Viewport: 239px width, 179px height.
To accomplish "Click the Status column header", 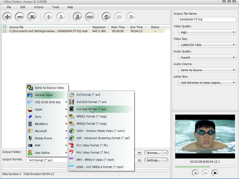I will [155, 27].
